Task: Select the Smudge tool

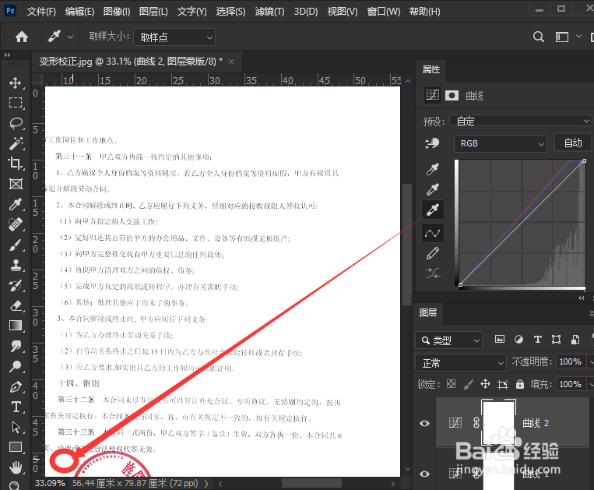Action: pyautogui.click(x=16, y=346)
